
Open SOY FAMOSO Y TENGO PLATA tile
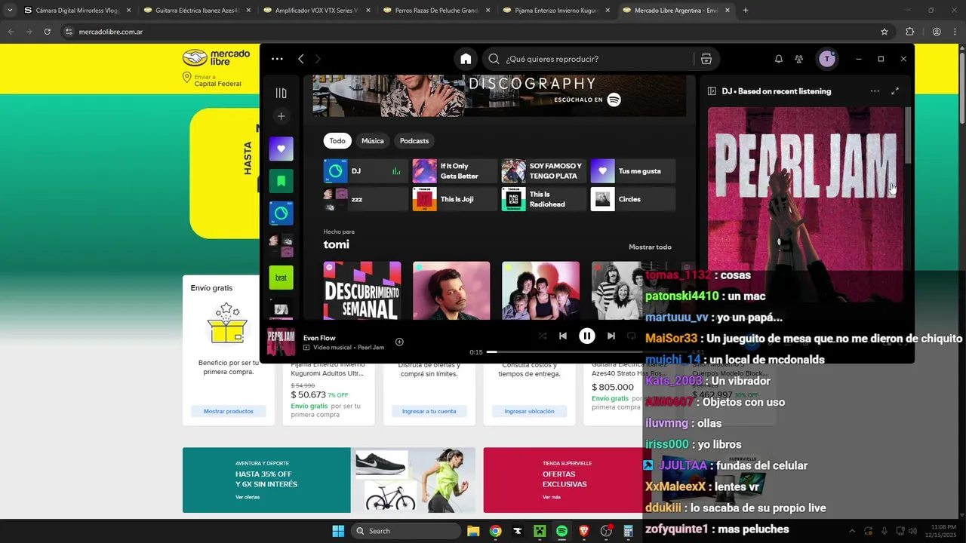(543, 171)
